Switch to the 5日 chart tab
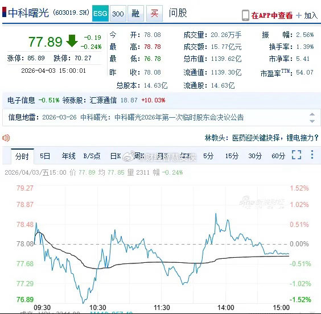321x314 pixels. (x=45, y=156)
